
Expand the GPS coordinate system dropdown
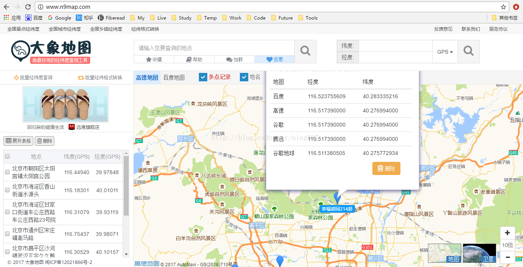click(x=445, y=52)
